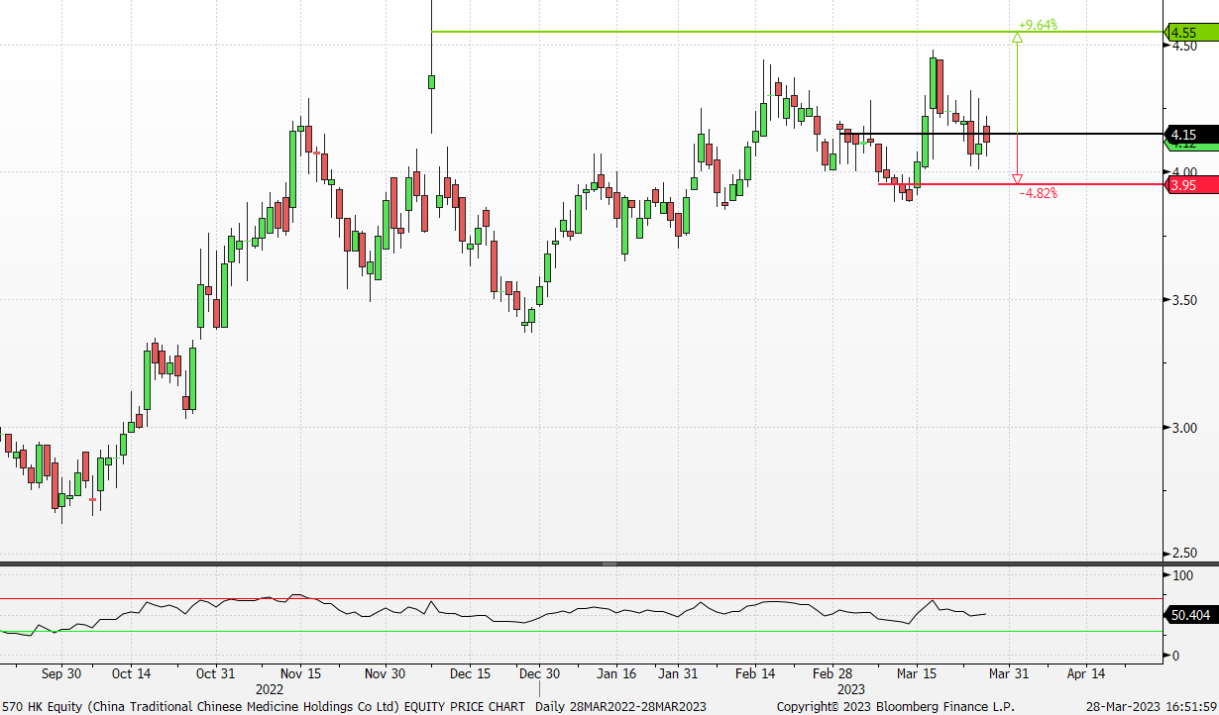Select the green 4.55 horizontal target line
1219x715 pixels.
(796, 32)
